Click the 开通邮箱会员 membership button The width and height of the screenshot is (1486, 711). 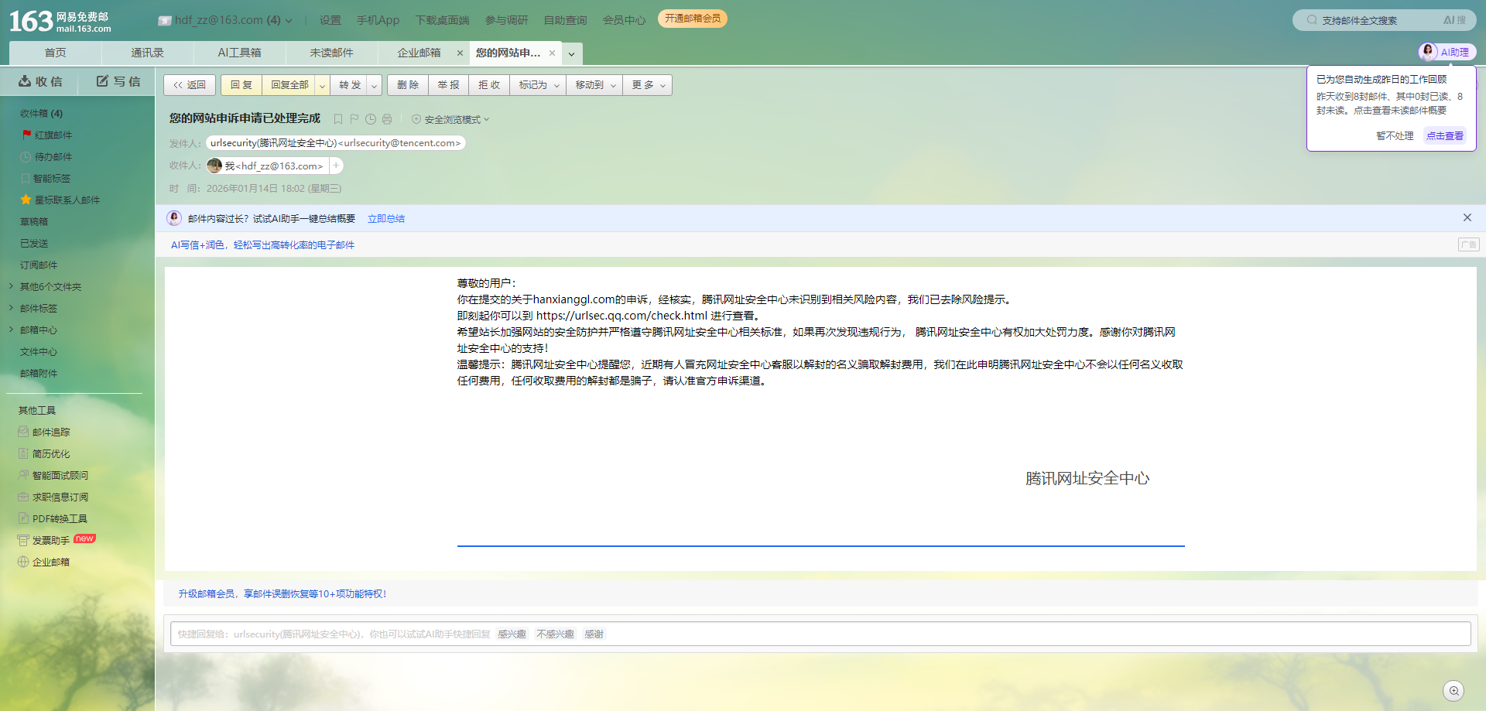693,19
